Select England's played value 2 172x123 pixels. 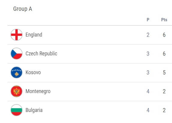(148, 35)
